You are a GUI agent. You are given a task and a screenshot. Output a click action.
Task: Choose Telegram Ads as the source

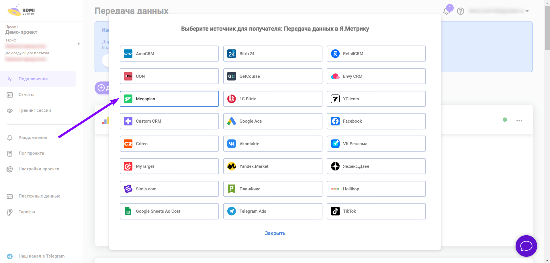click(x=273, y=211)
